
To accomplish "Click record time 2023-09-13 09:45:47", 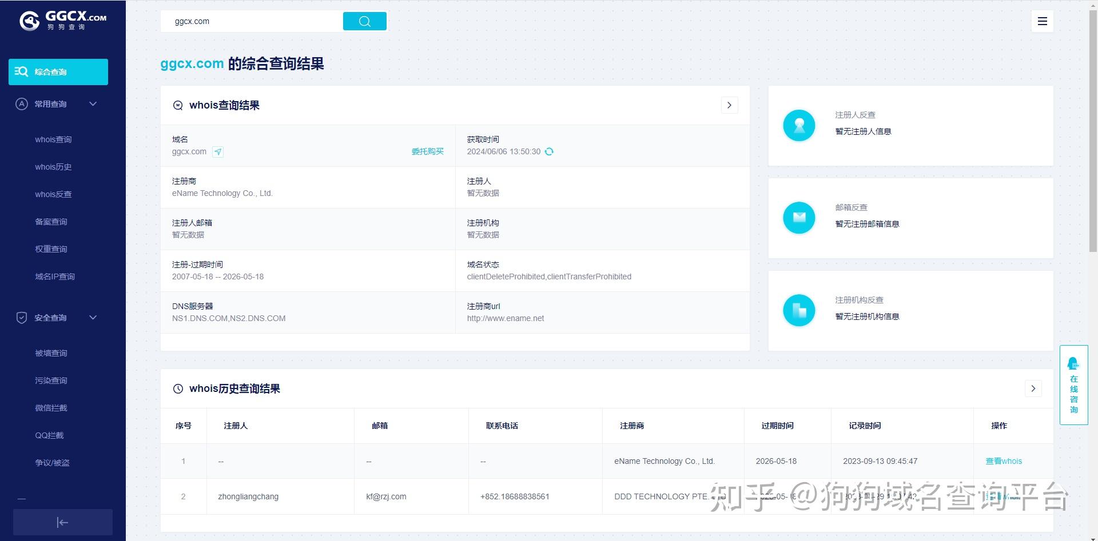I will click(880, 461).
